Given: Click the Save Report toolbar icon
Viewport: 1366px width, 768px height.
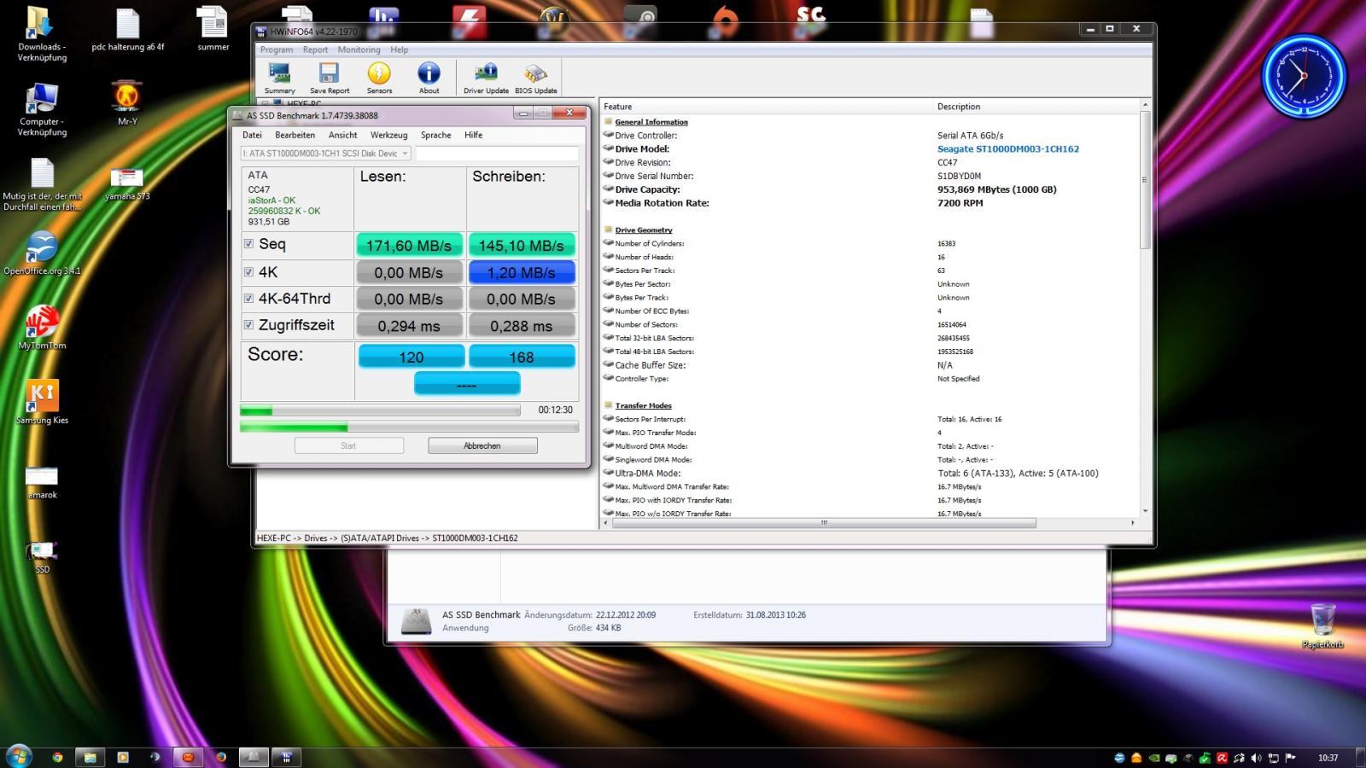Looking at the screenshot, I should (x=329, y=78).
